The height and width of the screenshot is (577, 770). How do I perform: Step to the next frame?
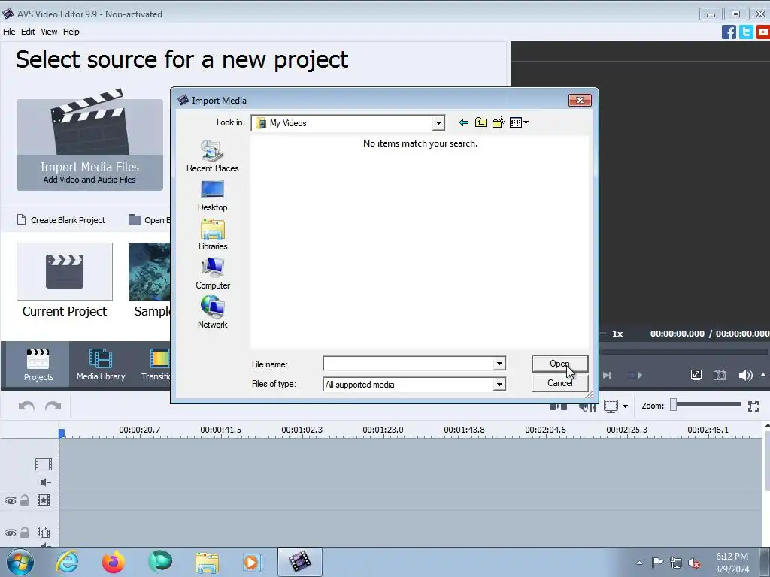click(x=607, y=376)
